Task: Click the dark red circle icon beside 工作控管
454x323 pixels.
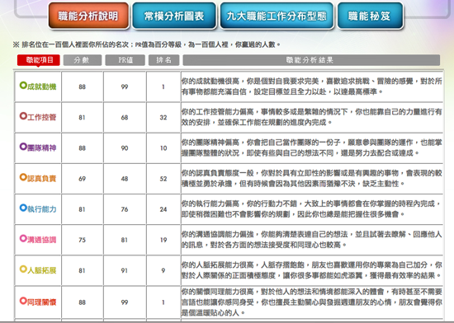Action: click(23, 116)
